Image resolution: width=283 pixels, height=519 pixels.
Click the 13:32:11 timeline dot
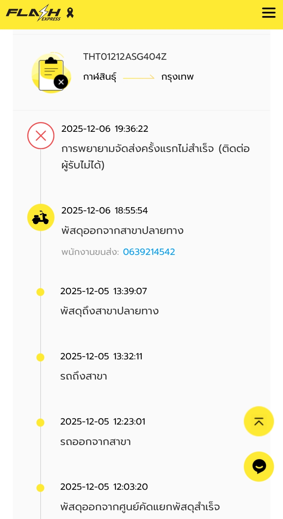40,357
